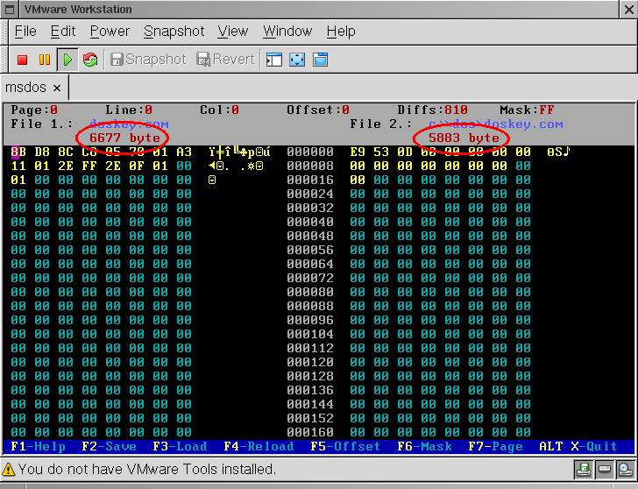Click the highlighted 8B byte in file 1
Viewport: 638px width, 489px height.
18,152
